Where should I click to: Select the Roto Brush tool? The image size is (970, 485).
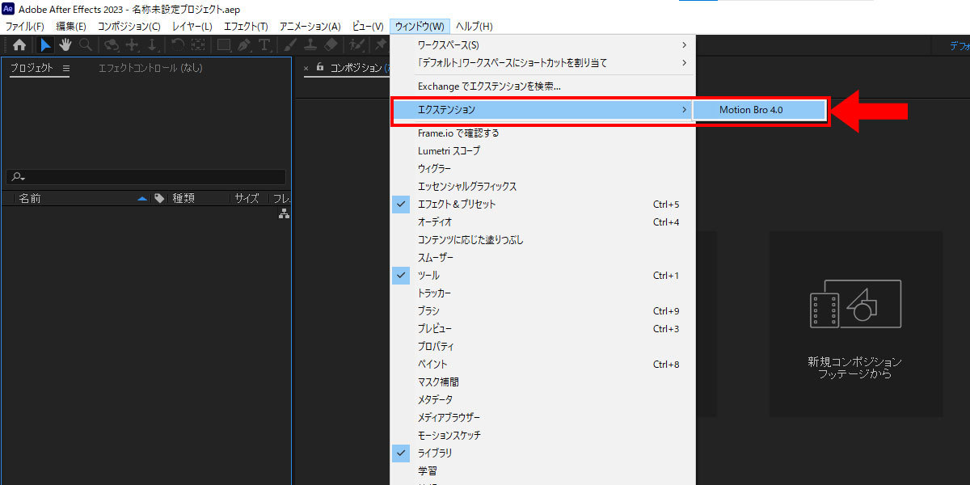click(356, 45)
